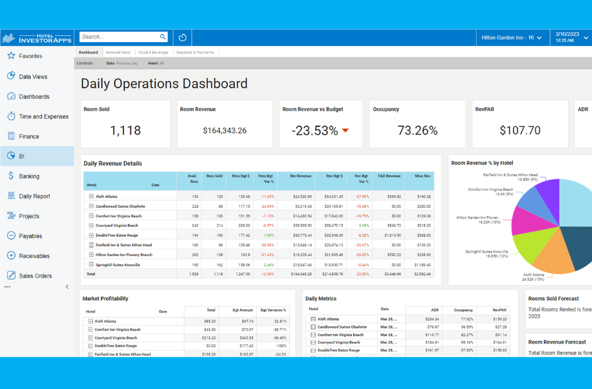Show more sidebar items via ellipsis
The height and width of the screenshot is (389, 592).
tap(7, 287)
